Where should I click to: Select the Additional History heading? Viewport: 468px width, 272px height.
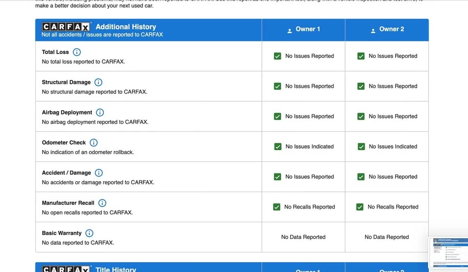pos(126,27)
